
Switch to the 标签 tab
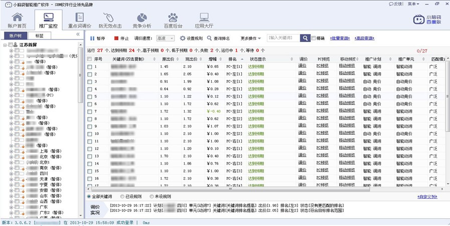[x=39, y=36]
